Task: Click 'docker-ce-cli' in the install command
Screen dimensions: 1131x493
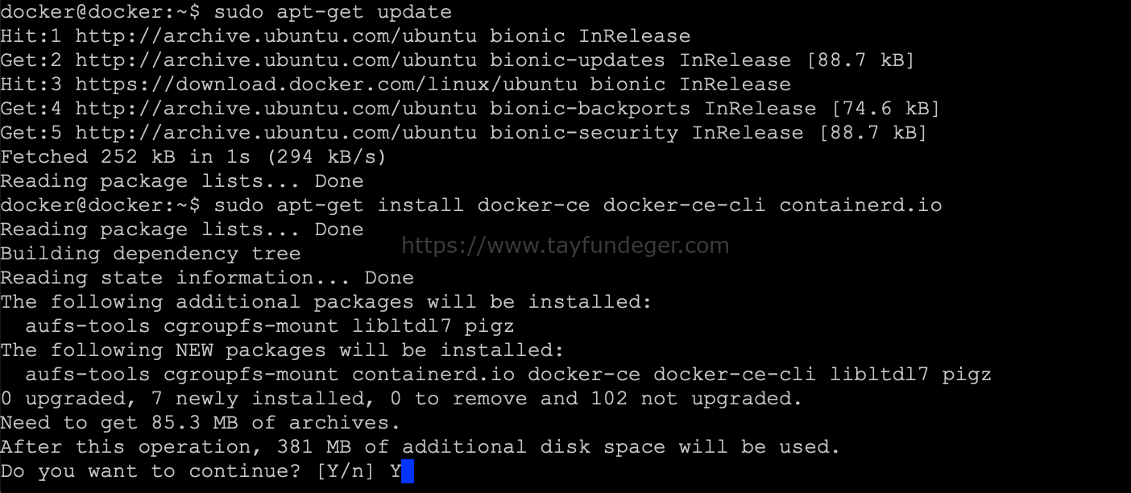Action: click(x=684, y=205)
